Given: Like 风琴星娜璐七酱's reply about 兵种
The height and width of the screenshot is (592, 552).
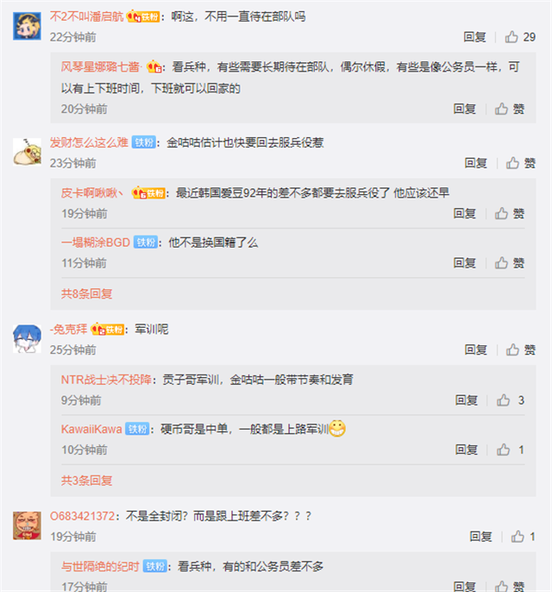Looking at the screenshot, I should 510,109.
